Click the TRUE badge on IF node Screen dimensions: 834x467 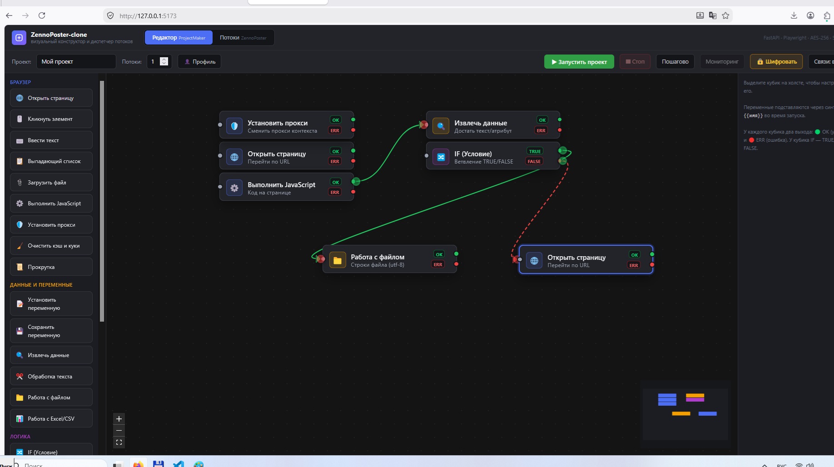click(x=535, y=151)
